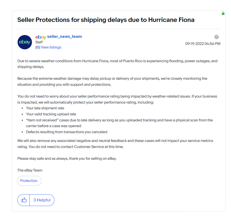Click the thumbs-up icon to mark helpful

tap(24, 200)
